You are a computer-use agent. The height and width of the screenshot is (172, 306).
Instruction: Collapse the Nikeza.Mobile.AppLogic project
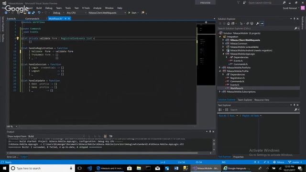(x=223, y=54)
